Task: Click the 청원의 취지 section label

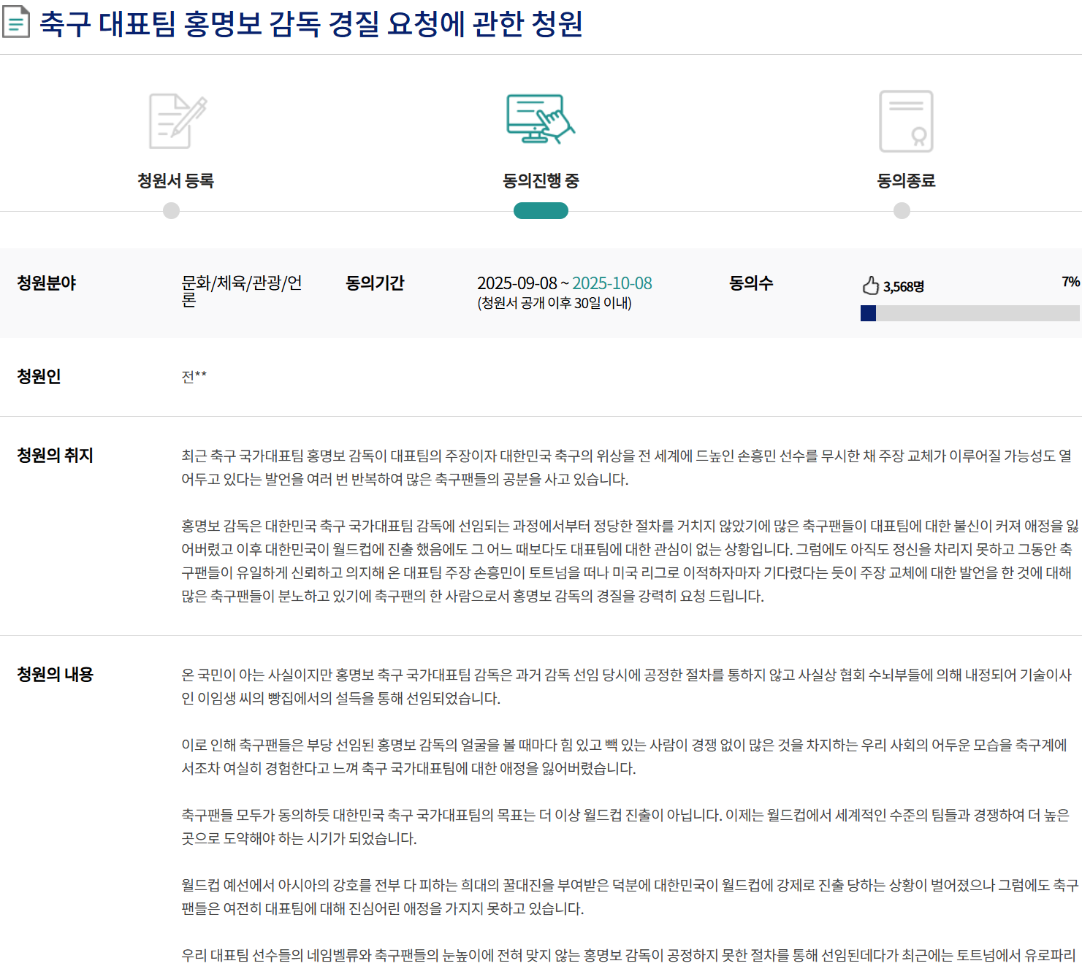Action: pos(55,456)
